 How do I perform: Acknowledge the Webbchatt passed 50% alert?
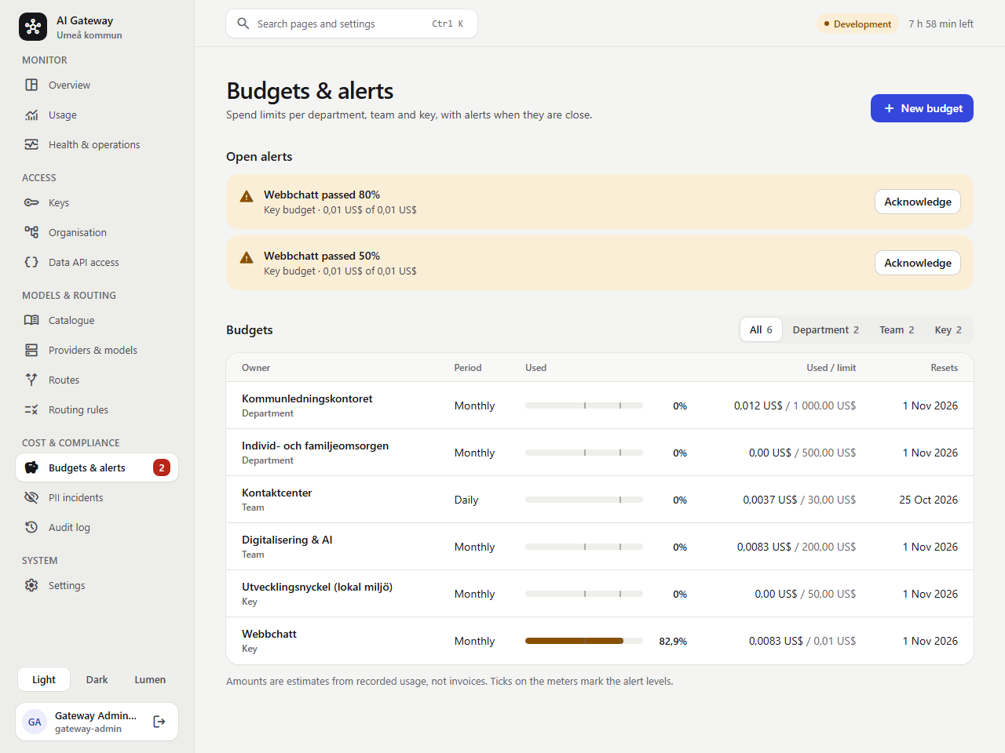[918, 263]
